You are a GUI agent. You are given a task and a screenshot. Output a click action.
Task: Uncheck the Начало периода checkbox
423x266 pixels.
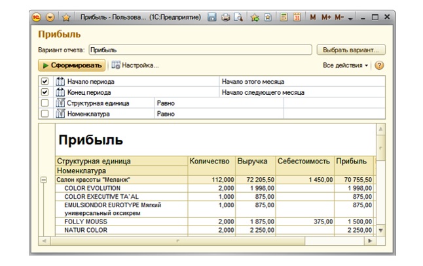tap(45, 82)
